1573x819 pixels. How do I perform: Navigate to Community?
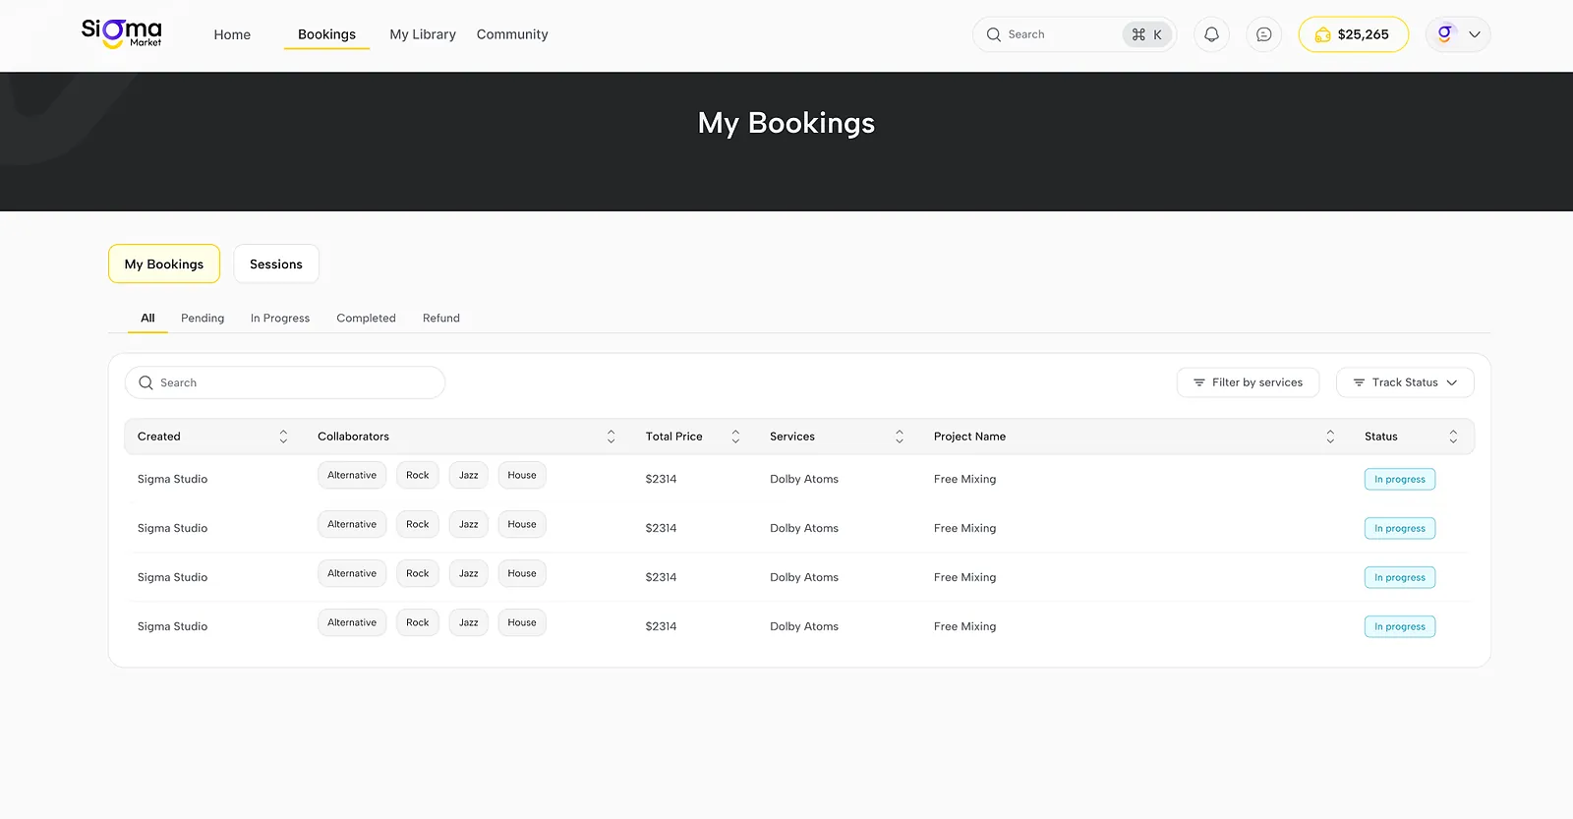coord(512,34)
